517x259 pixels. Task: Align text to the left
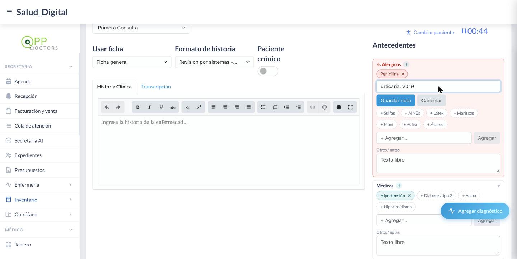point(214,107)
